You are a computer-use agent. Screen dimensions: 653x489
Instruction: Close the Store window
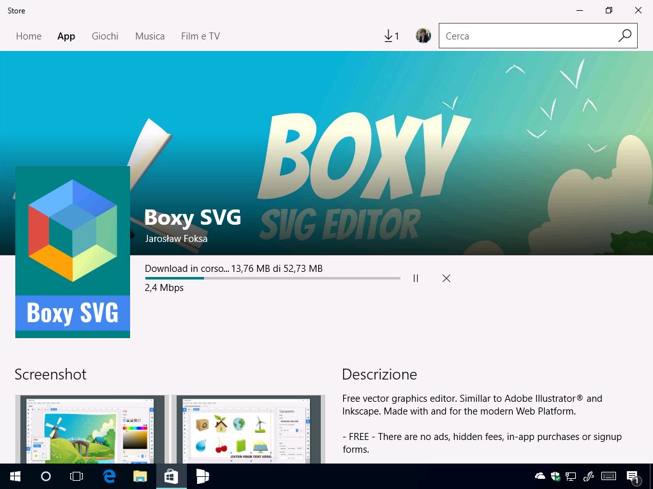[x=638, y=10]
